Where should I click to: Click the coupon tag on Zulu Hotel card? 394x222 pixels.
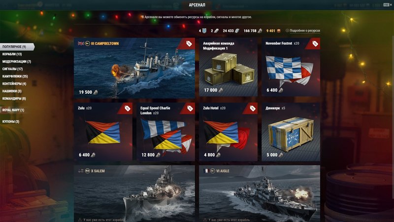pyautogui.click(x=253, y=108)
